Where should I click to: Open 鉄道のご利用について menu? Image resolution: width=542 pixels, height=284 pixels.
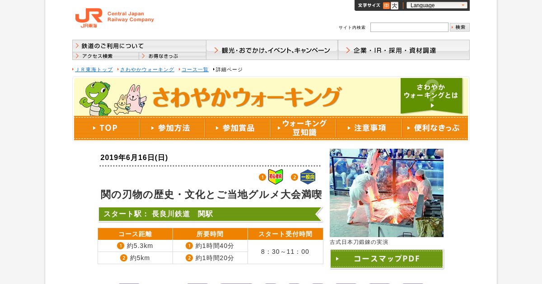pyautogui.click(x=139, y=46)
